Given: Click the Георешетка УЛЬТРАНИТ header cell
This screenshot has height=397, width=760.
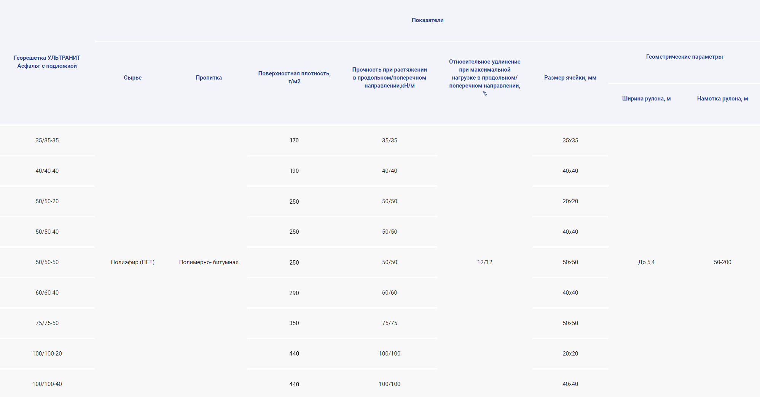Looking at the screenshot, I should pyautogui.click(x=47, y=62).
